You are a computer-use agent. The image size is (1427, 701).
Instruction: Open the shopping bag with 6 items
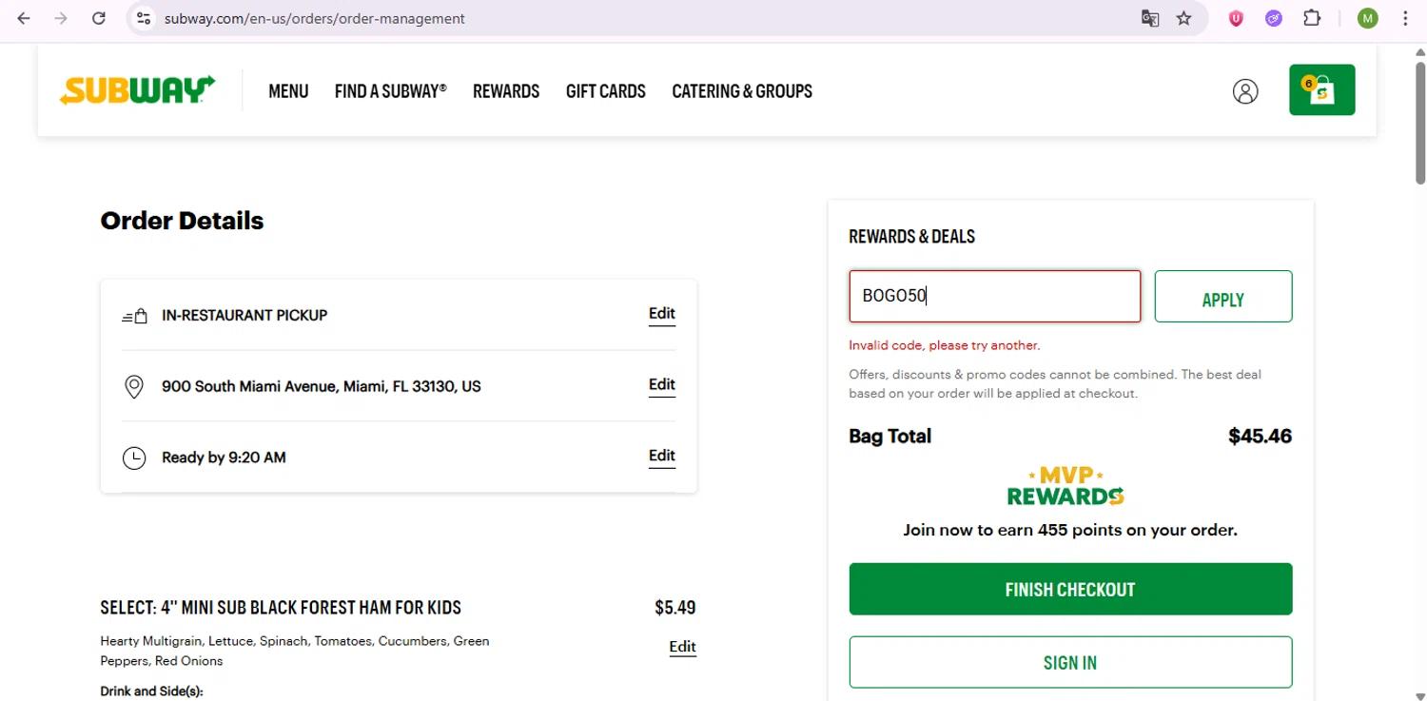(1321, 89)
